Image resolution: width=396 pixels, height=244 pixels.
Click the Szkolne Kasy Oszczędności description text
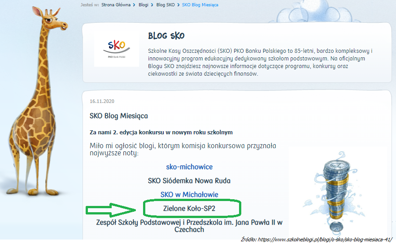click(260, 62)
